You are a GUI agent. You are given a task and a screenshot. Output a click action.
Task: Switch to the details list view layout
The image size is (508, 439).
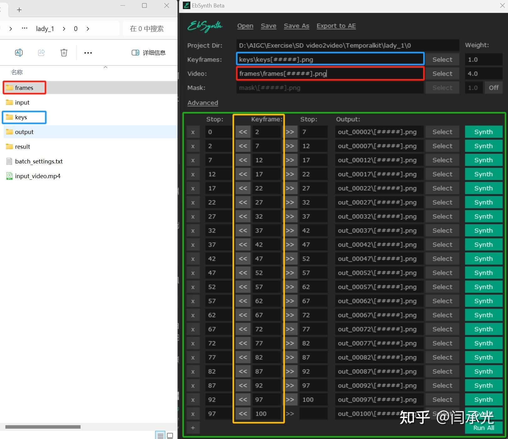click(x=160, y=436)
